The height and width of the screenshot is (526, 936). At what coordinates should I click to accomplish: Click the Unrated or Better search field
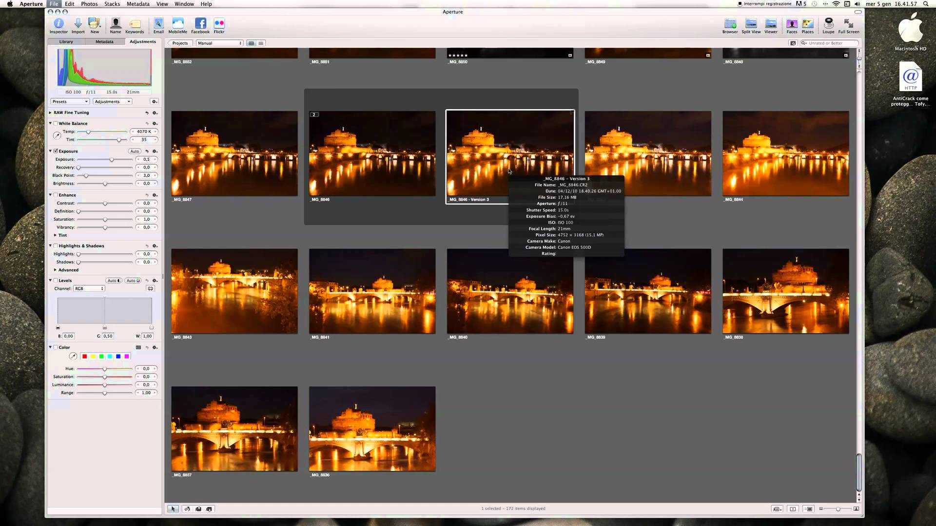(x=829, y=43)
